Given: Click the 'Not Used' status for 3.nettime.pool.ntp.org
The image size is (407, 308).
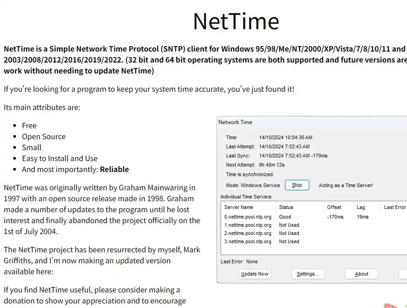Looking at the screenshot, I should point(289,241).
